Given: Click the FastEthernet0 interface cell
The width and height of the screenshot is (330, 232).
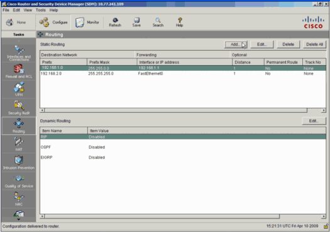Looking at the screenshot, I should click(150, 73).
